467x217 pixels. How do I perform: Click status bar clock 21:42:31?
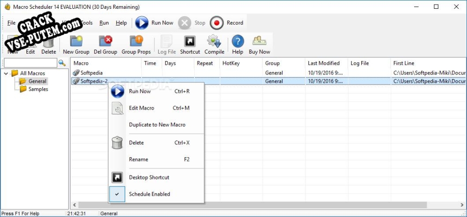click(x=77, y=213)
